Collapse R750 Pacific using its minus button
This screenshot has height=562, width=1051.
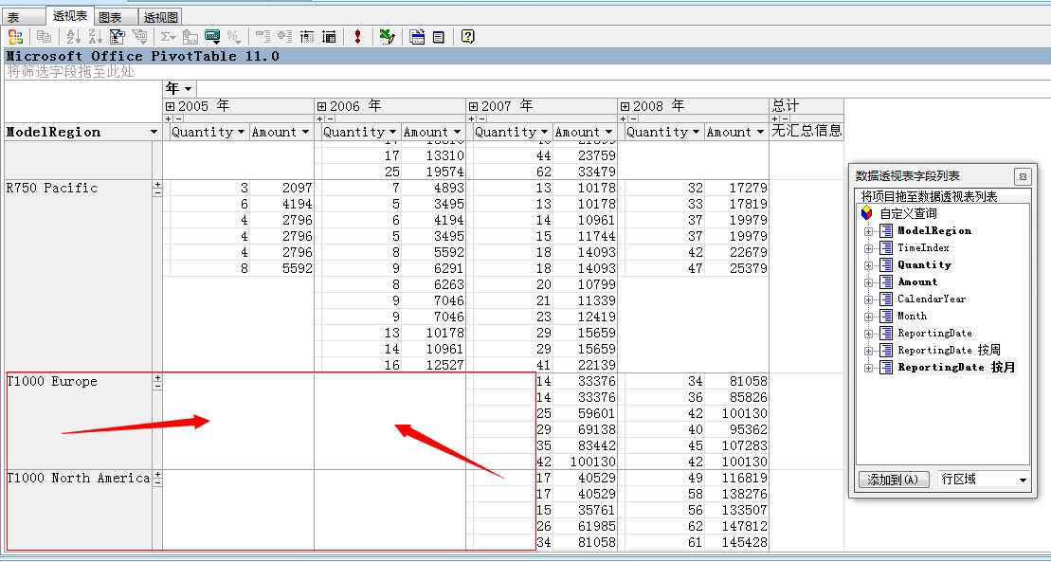[x=157, y=192]
